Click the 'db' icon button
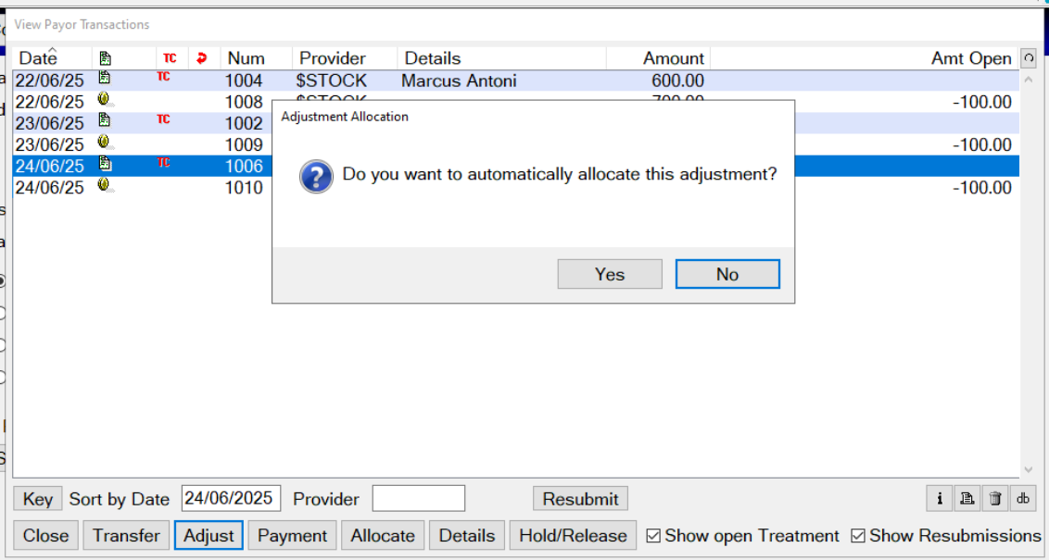1049x560 pixels. 1023,499
